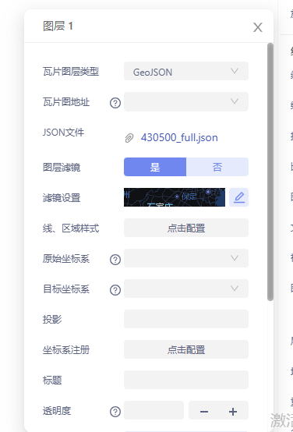The height and width of the screenshot is (432, 293).
Task: Open the 430500_full.json file link
Action: [179, 137]
